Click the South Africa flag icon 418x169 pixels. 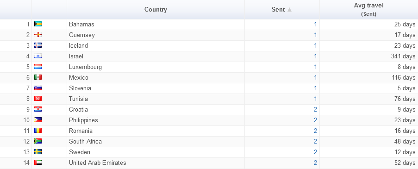point(38,142)
